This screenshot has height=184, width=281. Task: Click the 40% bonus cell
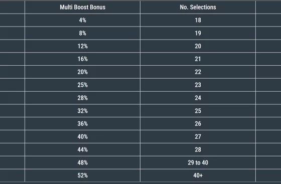[82, 137]
